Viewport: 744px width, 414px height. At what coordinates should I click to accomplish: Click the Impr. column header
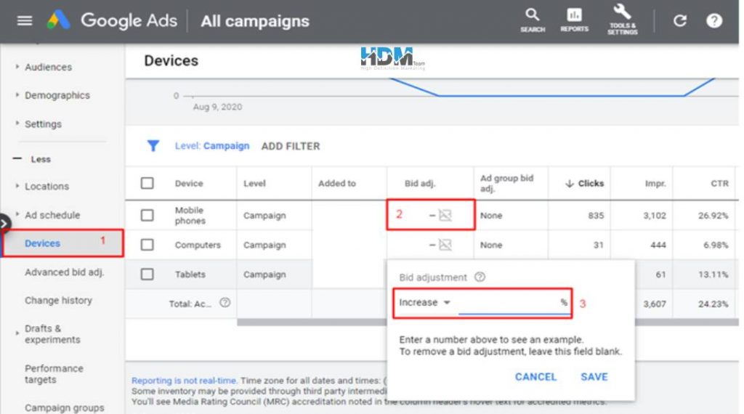(x=655, y=184)
